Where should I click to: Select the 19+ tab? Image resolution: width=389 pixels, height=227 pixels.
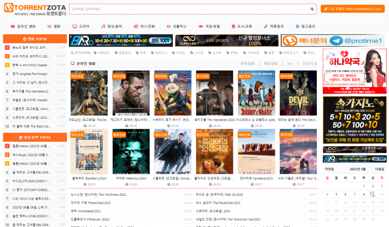[x=290, y=64]
